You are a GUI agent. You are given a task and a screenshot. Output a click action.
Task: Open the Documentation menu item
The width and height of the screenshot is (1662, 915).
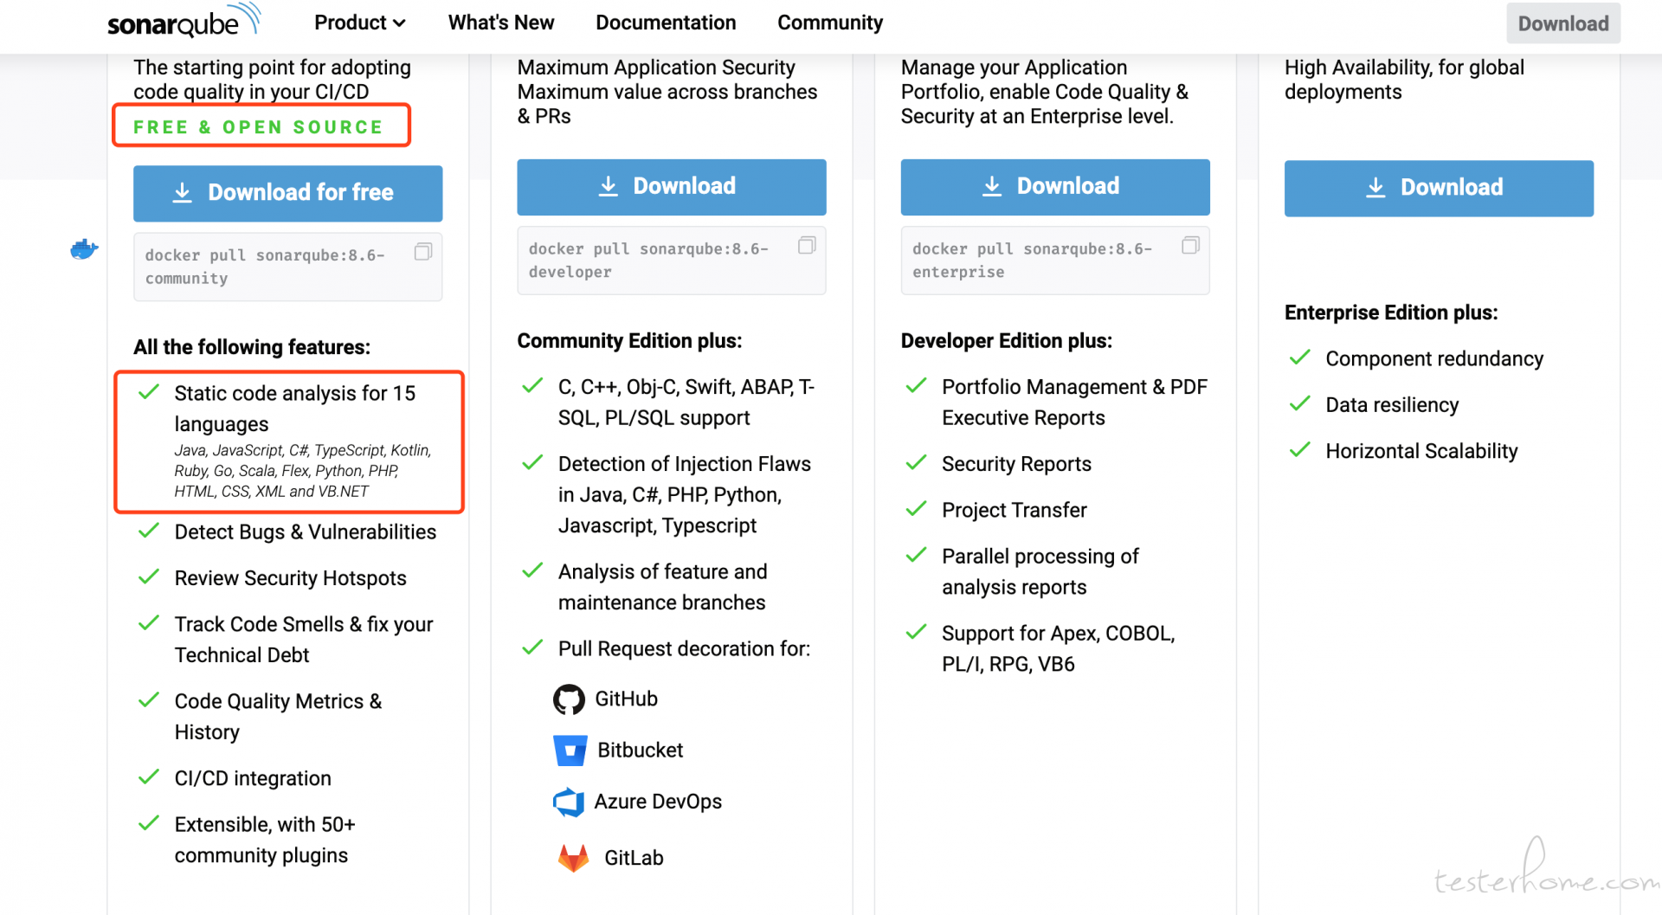(x=666, y=23)
